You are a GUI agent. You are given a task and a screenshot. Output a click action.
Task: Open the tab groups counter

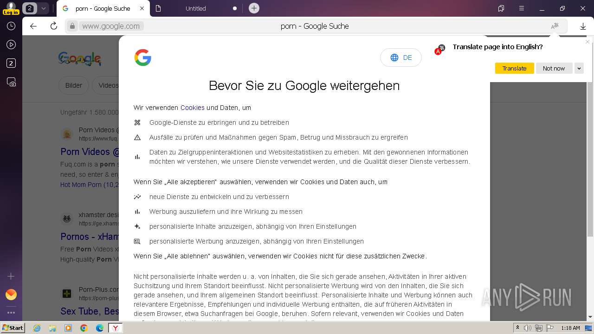point(30,8)
